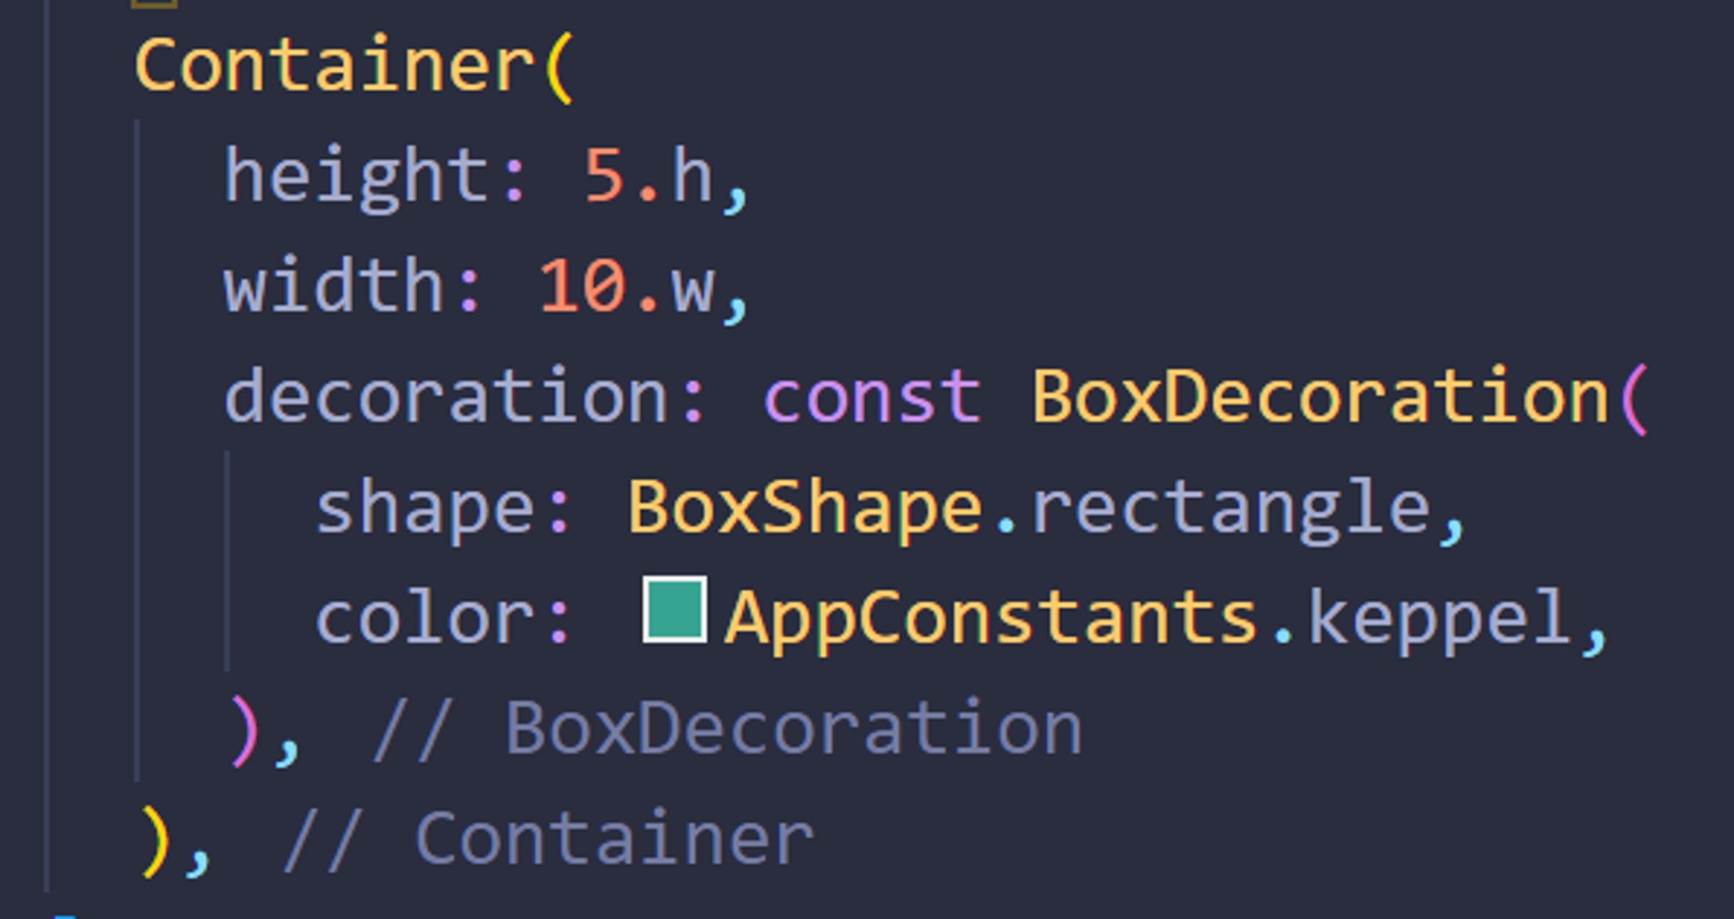Click the BoxDecoration class name
This screenshot has height=919, width=1734.
[1320, 396]
